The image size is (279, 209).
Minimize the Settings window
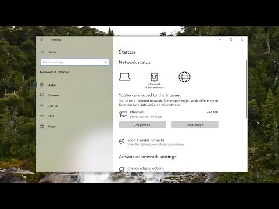point(220,39)
